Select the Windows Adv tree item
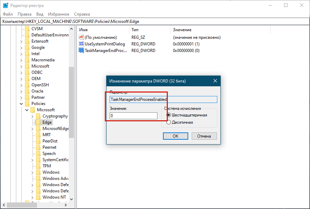The height and width of the screenshot is (209, 310). click(56, 178)
